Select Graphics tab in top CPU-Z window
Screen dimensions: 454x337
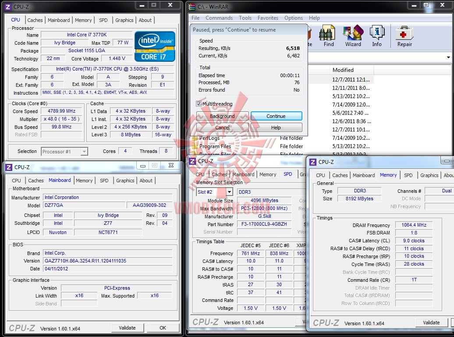click(124, 20)
